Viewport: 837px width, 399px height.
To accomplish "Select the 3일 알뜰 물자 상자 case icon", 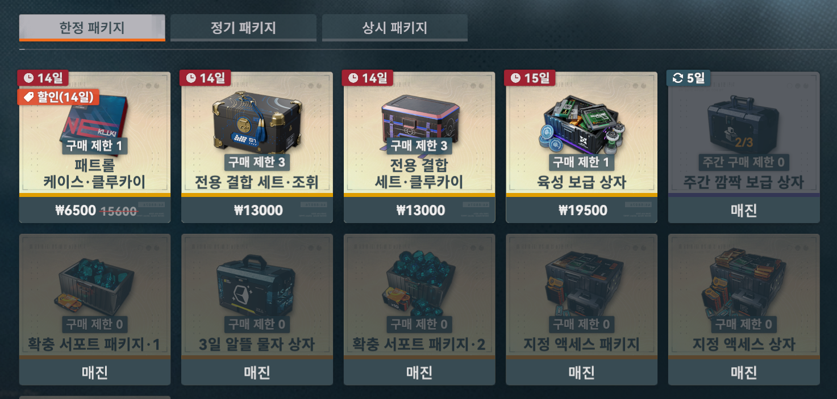I will pyautogui.click(x=257, y=285).
